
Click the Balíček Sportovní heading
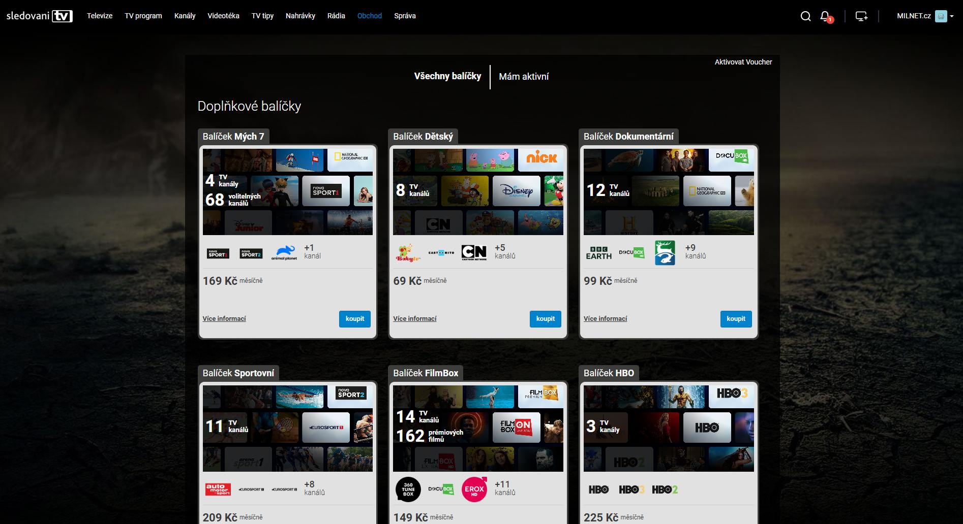[238, 373]
